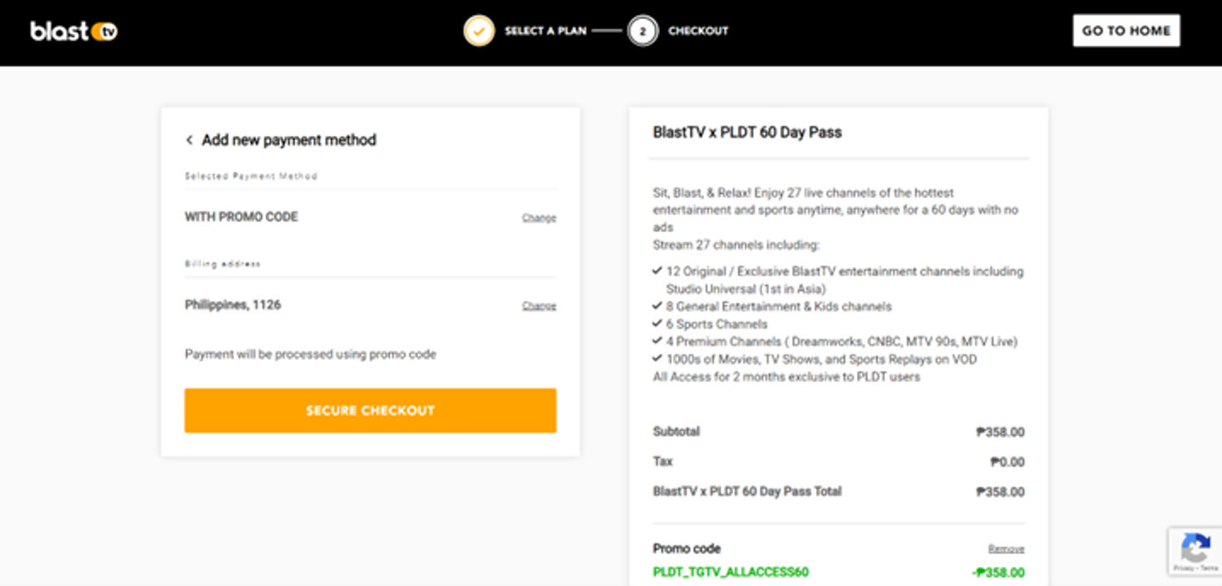Screen dimensions: 1222x586
Task: Click the CHECKOUT step label
Action: pyautogui.click(x=698, y=31)
